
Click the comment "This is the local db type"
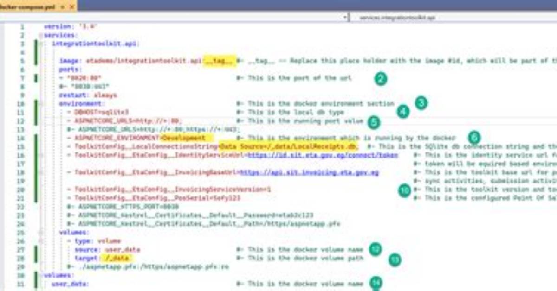290,112
